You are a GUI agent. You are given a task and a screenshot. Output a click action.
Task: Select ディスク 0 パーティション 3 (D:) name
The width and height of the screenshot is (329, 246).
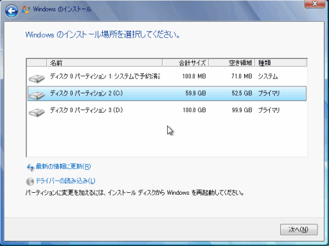pos(86,110)
